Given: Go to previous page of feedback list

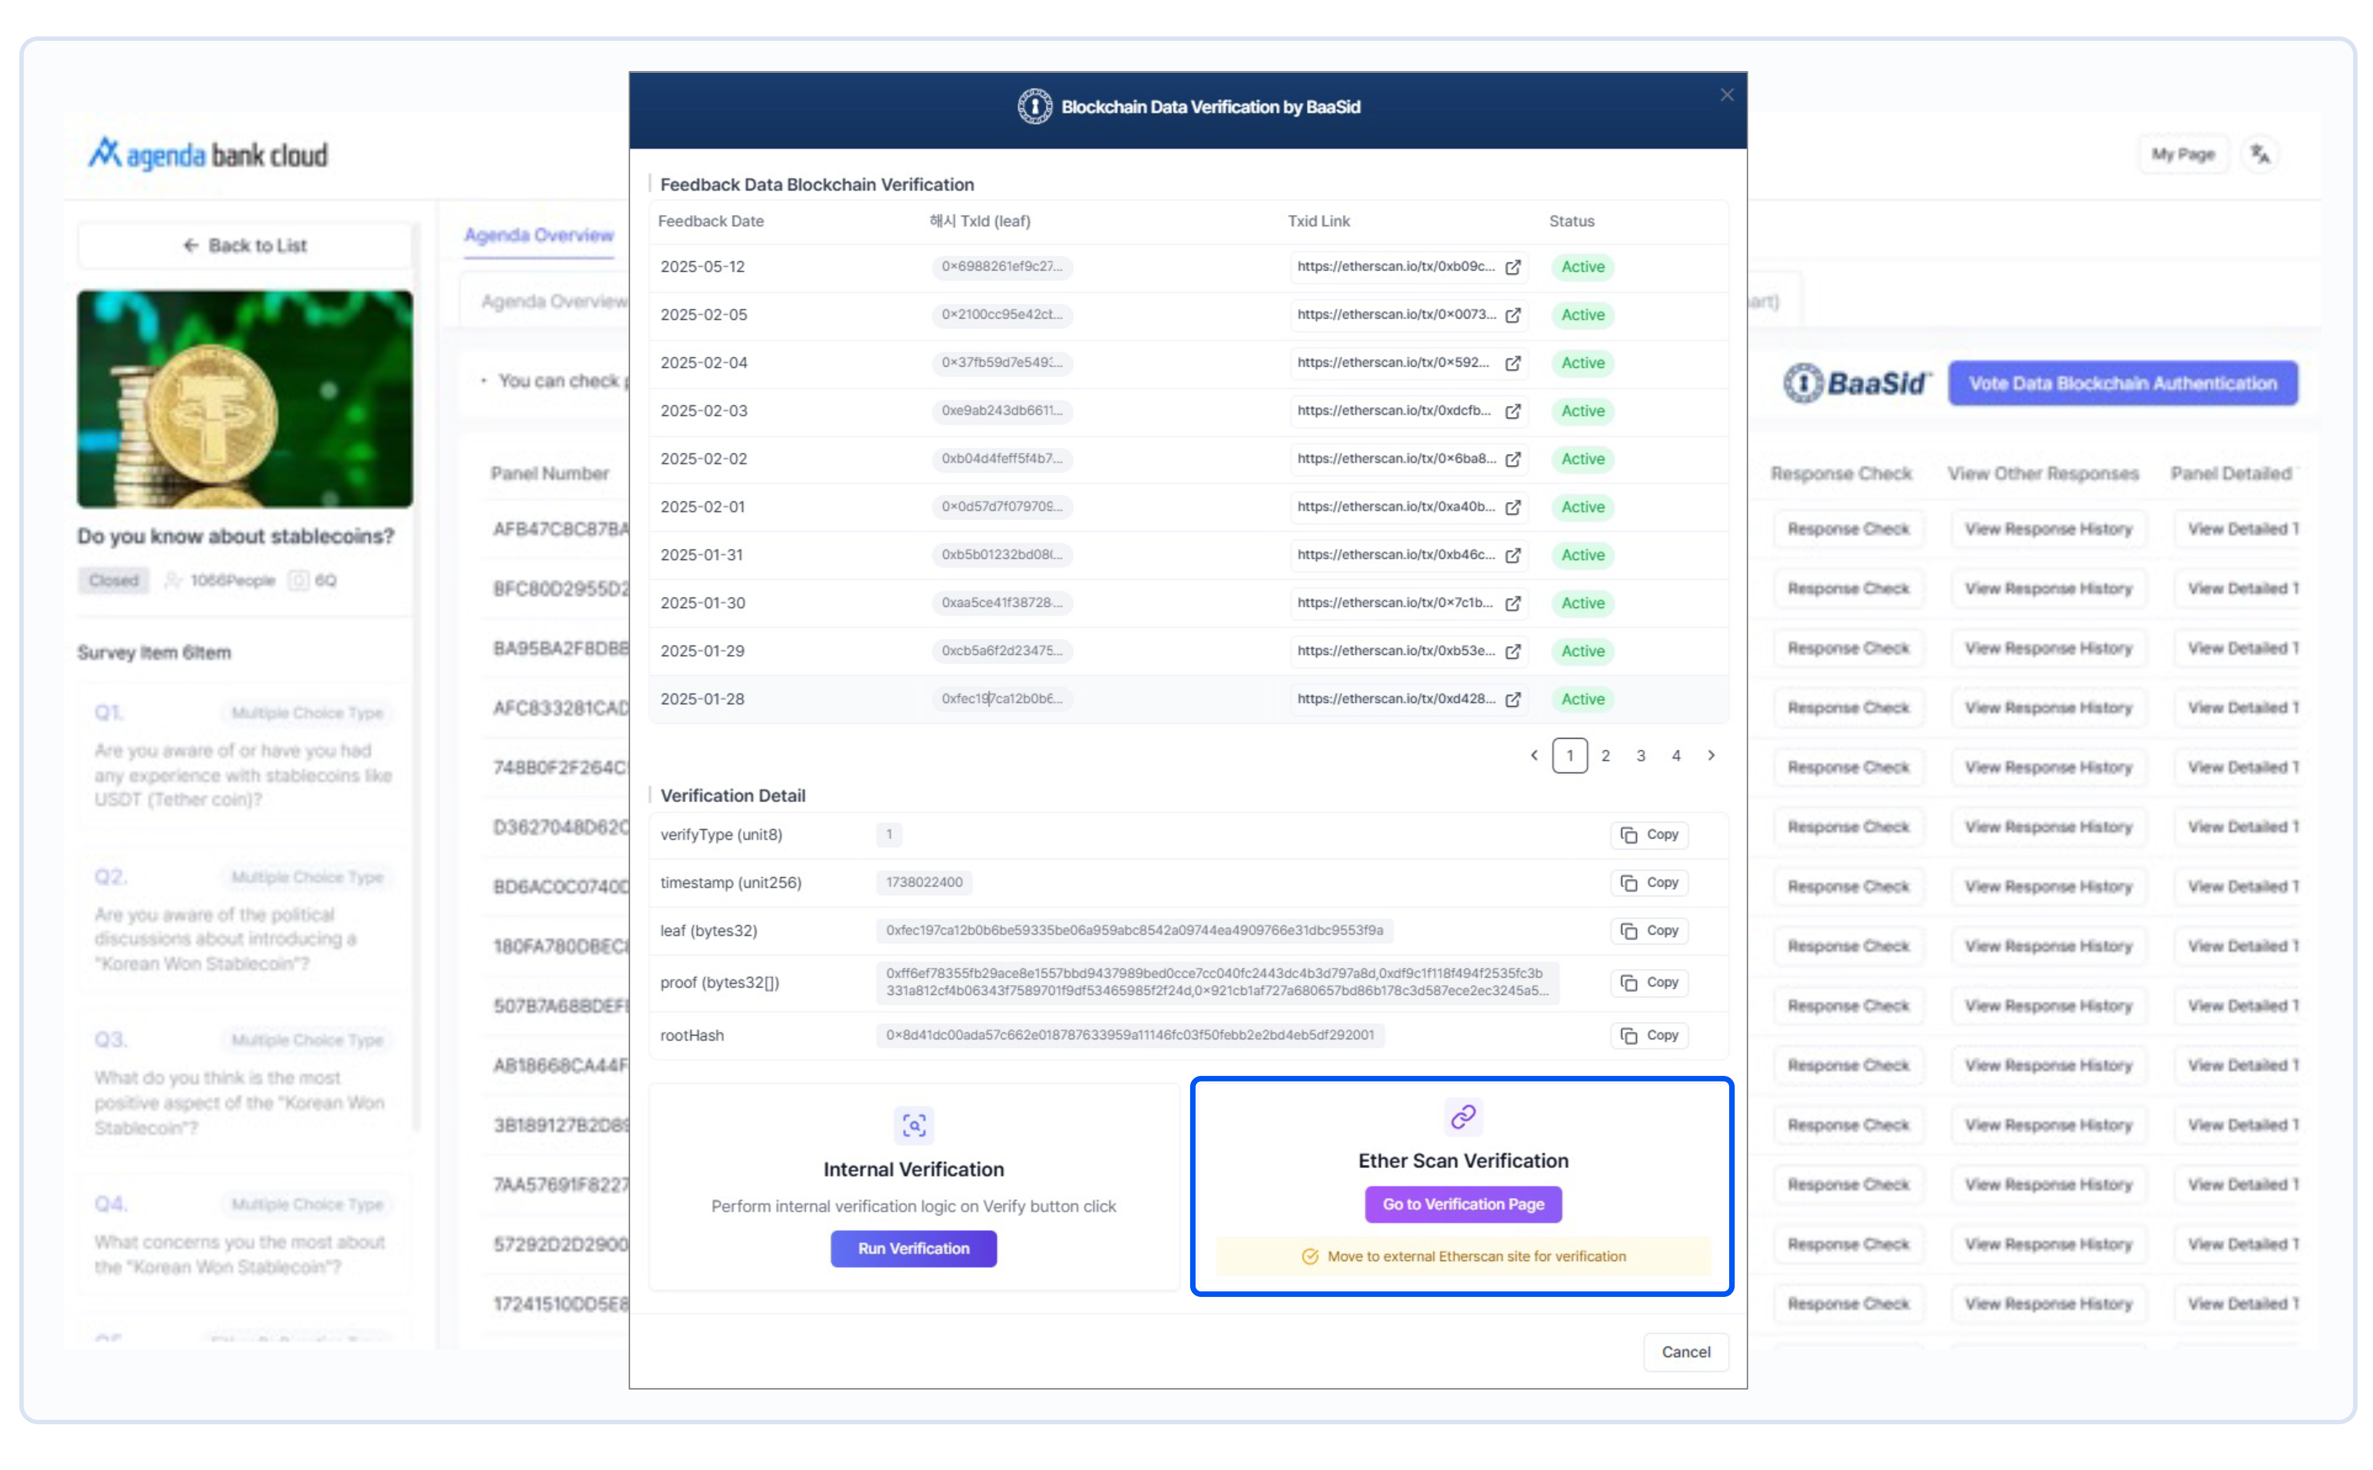Looking at the screenshot, I should (1534, 756).
